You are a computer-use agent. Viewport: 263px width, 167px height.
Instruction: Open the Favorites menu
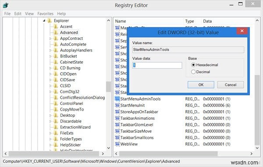click(x=46, y=14)
